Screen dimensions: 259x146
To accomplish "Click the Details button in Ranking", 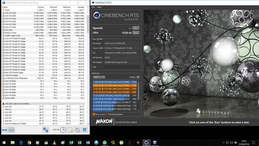I will click(138, 77).
